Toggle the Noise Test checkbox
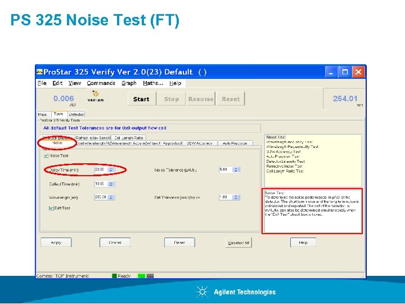 (x=46, y=155)
